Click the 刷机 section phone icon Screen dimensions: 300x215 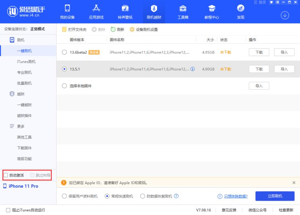[12, 40]
